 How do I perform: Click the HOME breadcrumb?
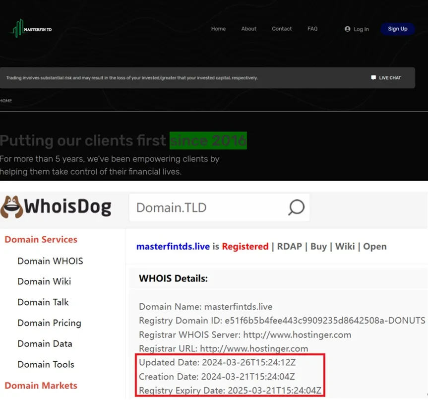tap(6, 101)
